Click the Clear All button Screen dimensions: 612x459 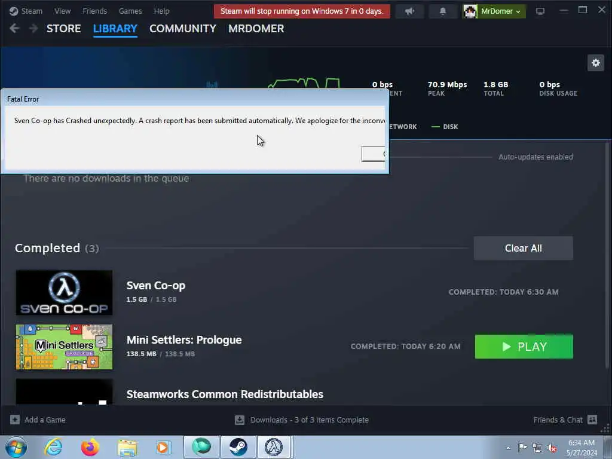[523, 248]
